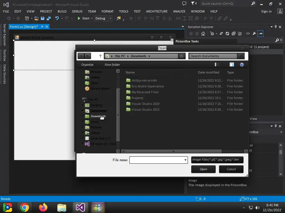Image resolution: width=285 pixels, height=213 pixels.
Task: Switch to Form1.cs [Design] tab
Action: (x=24, y=27)
